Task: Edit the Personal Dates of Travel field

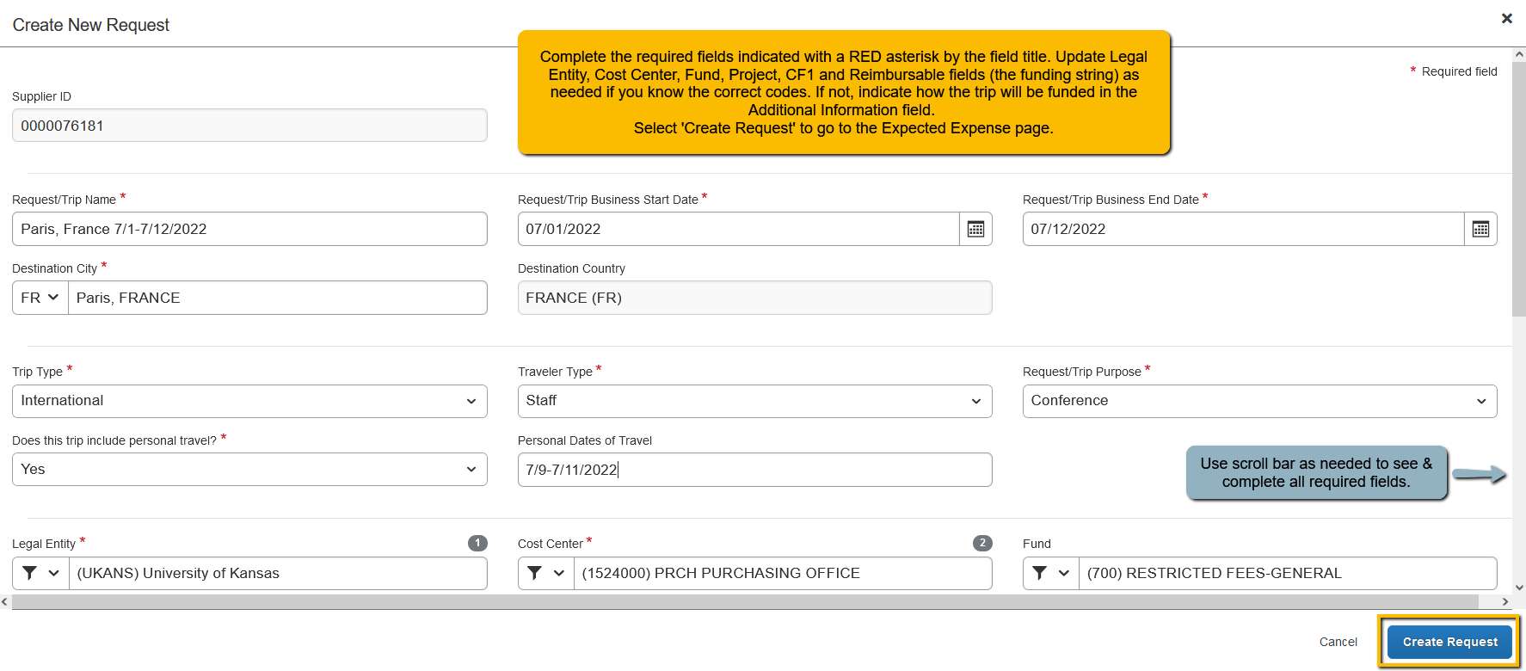Action: tap(754, 470)
